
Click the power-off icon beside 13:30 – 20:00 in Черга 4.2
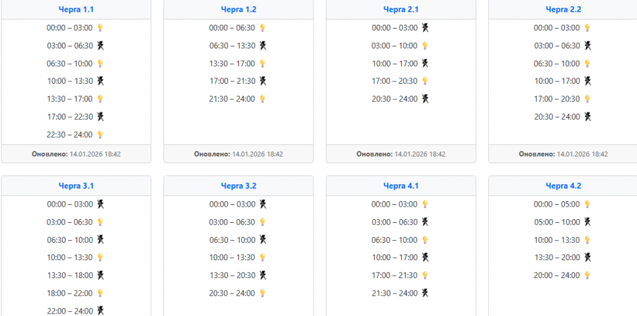click(x=588, y=258)
